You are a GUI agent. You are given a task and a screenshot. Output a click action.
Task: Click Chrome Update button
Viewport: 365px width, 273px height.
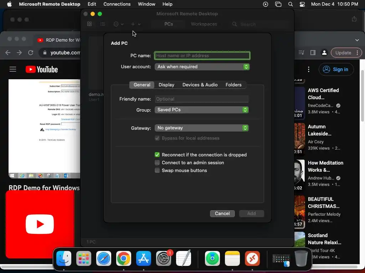click(346, 53)
